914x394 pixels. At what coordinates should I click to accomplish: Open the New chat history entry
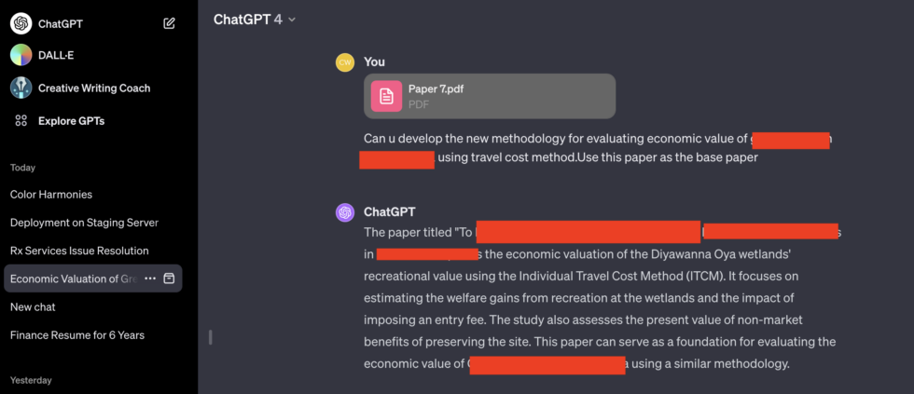pyautogui.click(x=34, y=306)
